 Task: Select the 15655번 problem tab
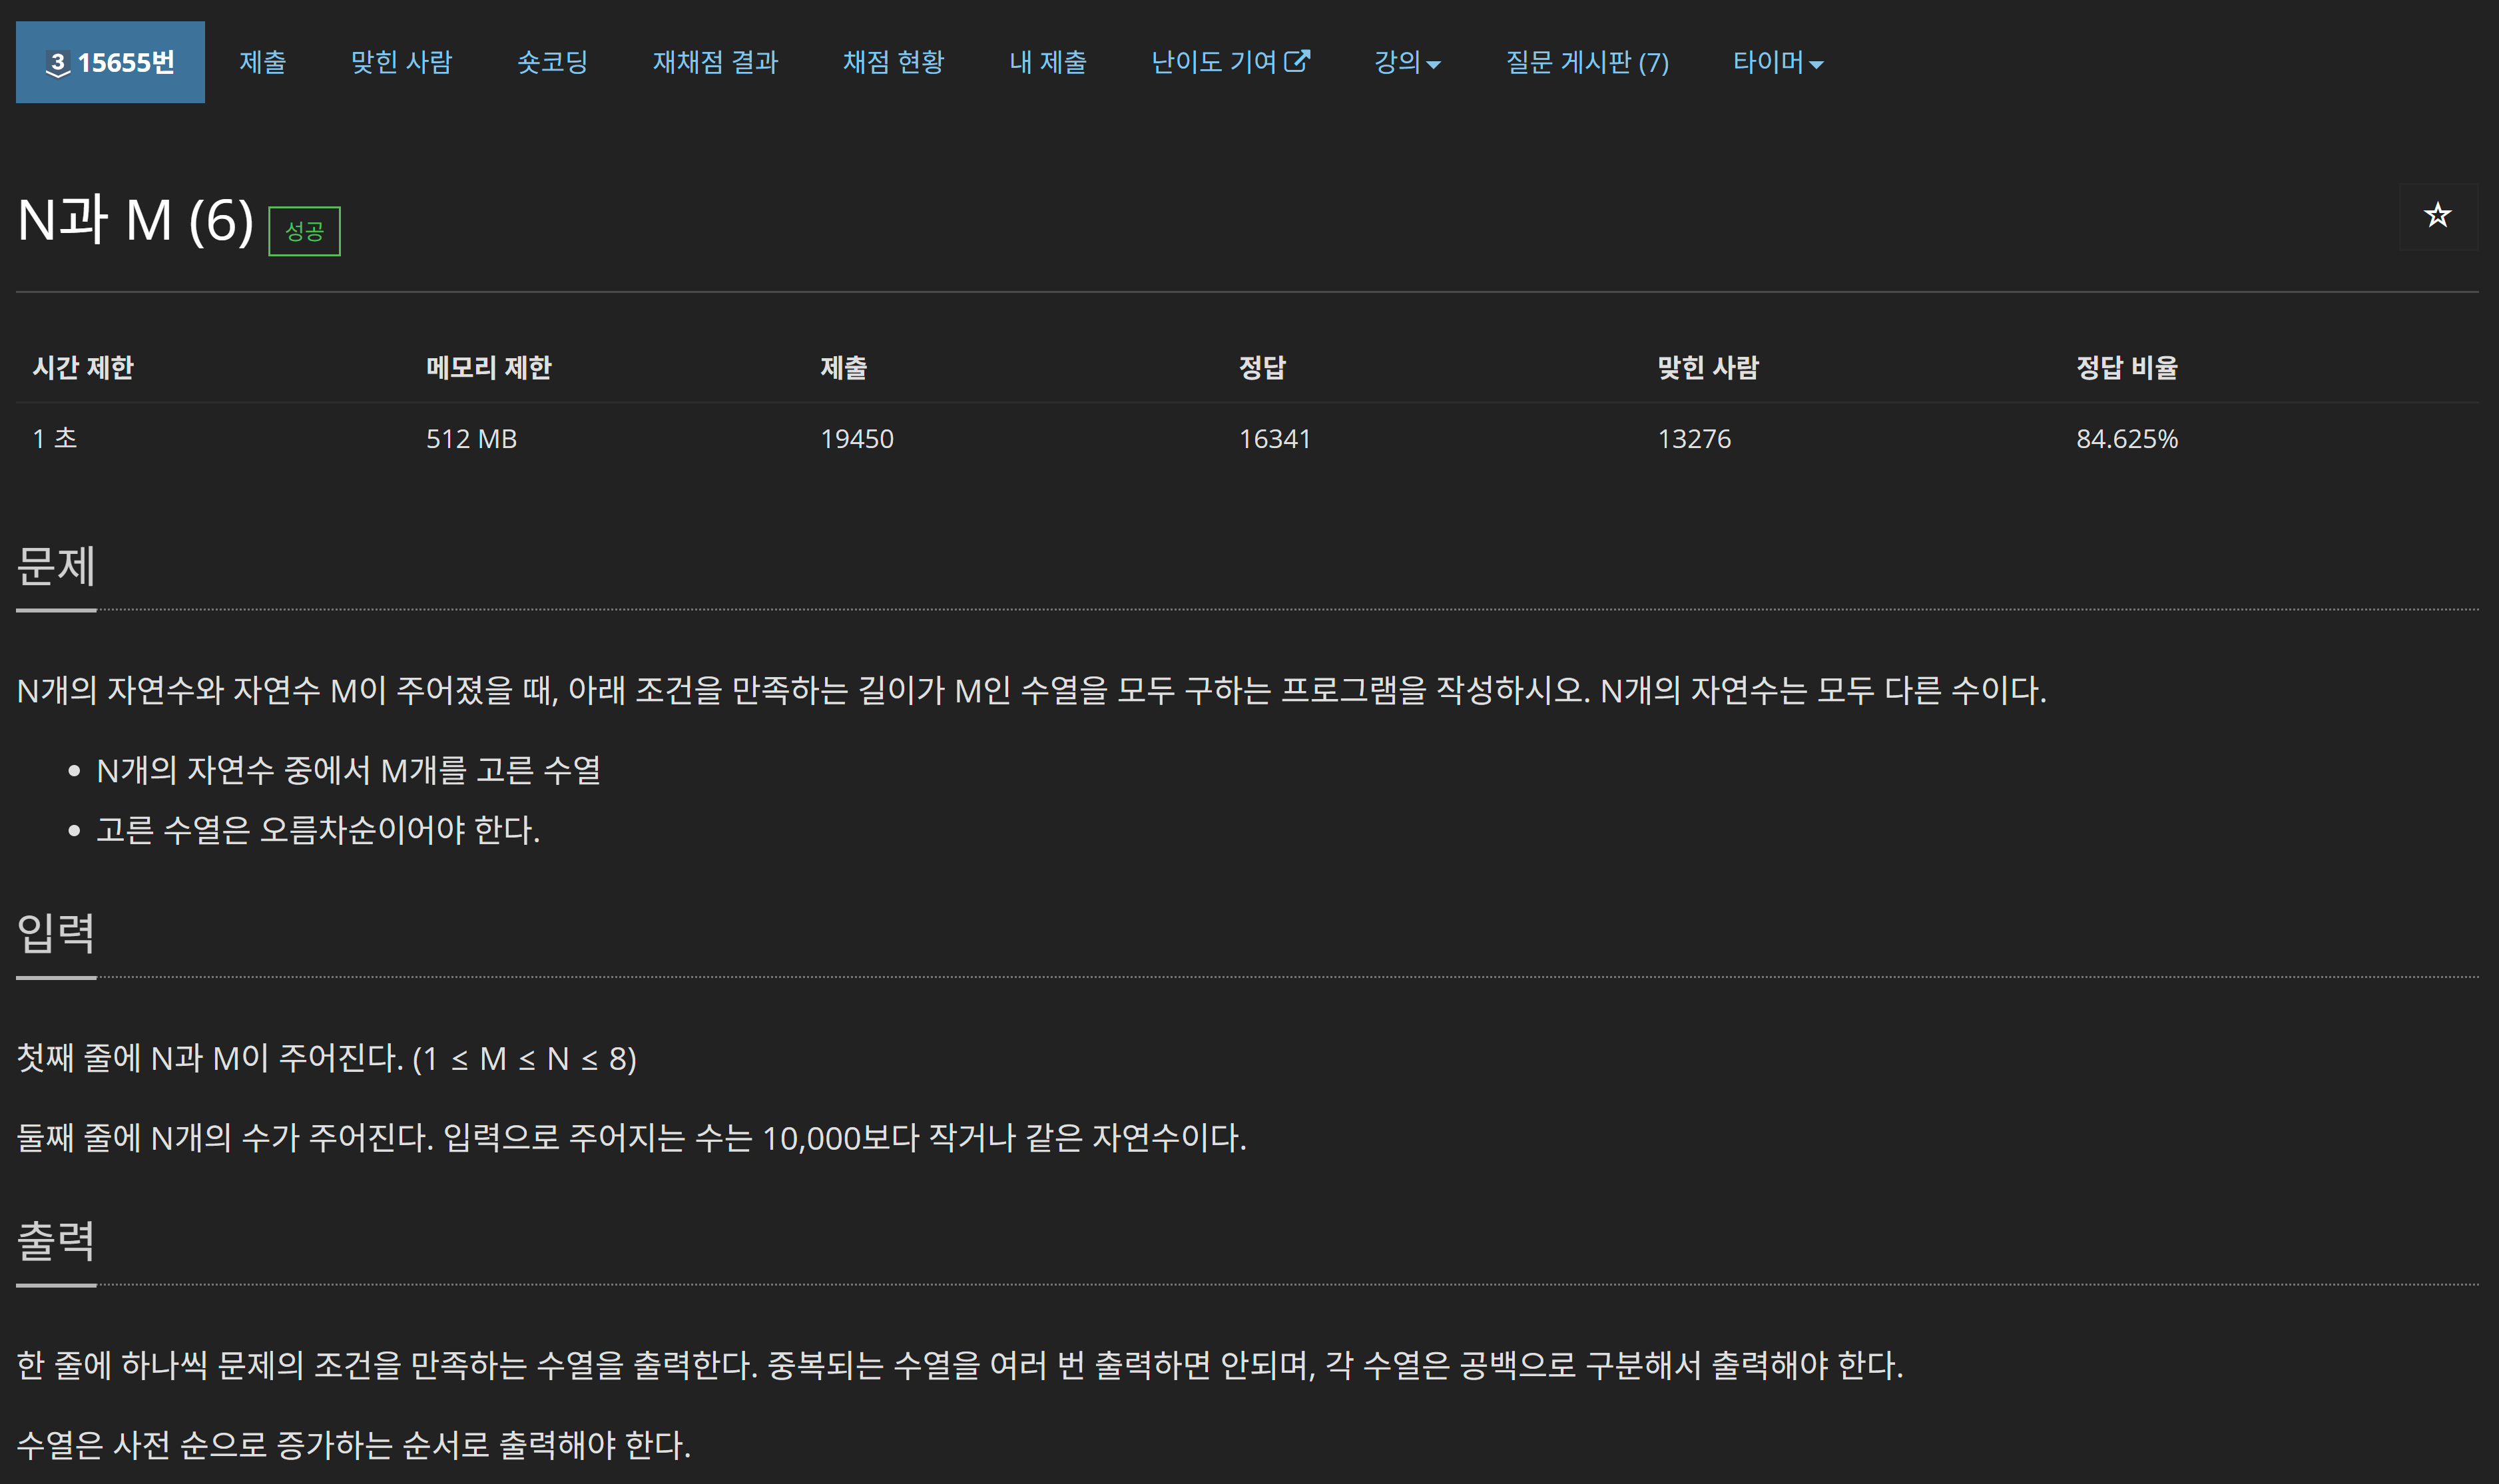click(x=125, y=62)
